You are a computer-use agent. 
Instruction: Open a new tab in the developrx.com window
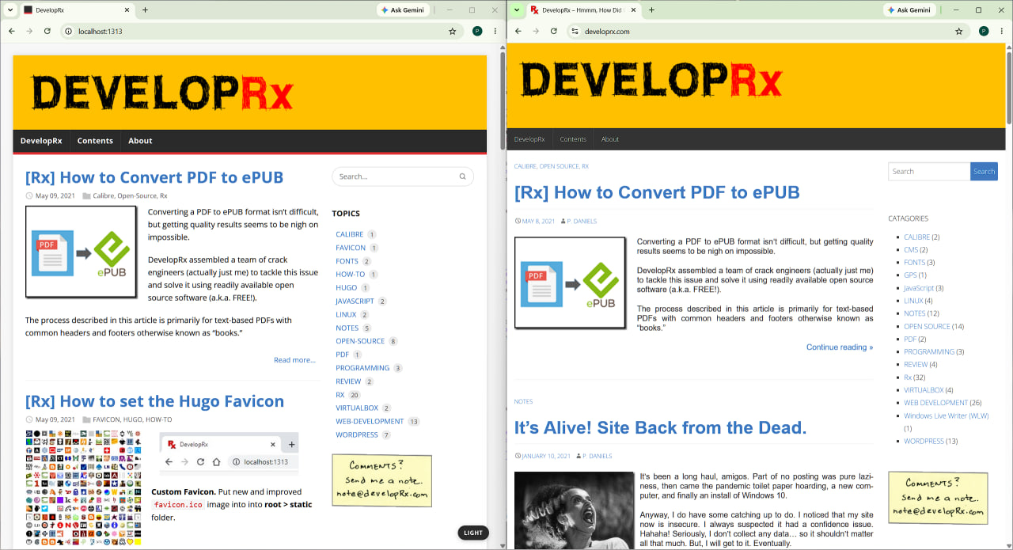tap(651, 10)
